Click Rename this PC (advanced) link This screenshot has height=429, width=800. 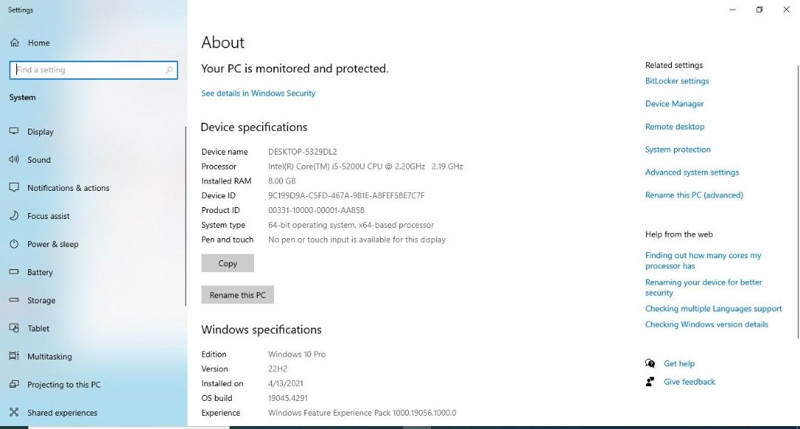pyautogui.click(x=694, y=195)
